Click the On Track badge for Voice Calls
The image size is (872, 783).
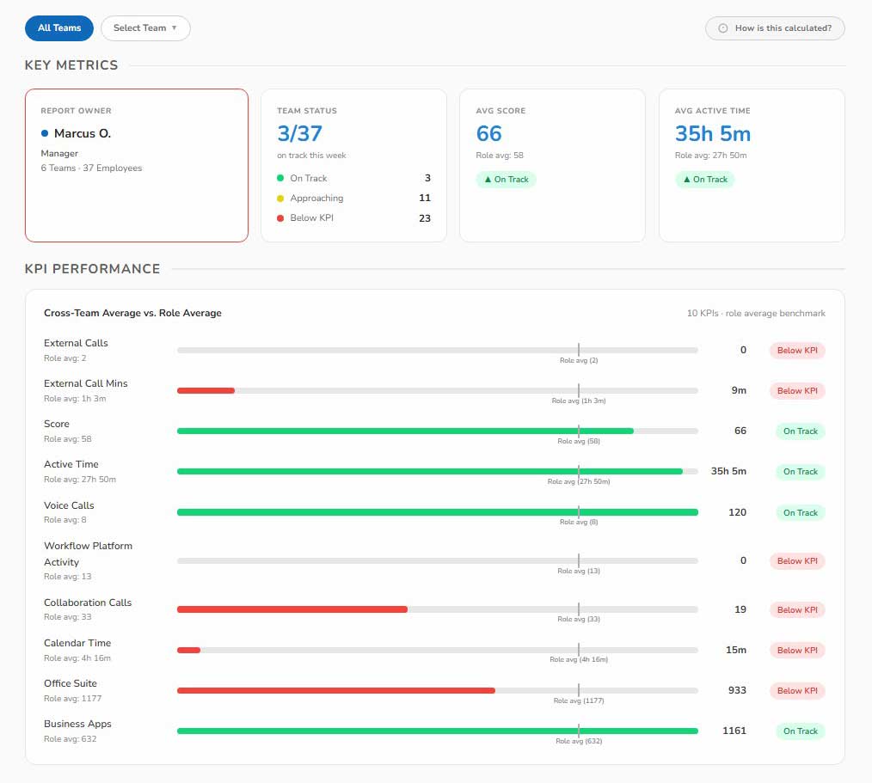tap(801, 512)
